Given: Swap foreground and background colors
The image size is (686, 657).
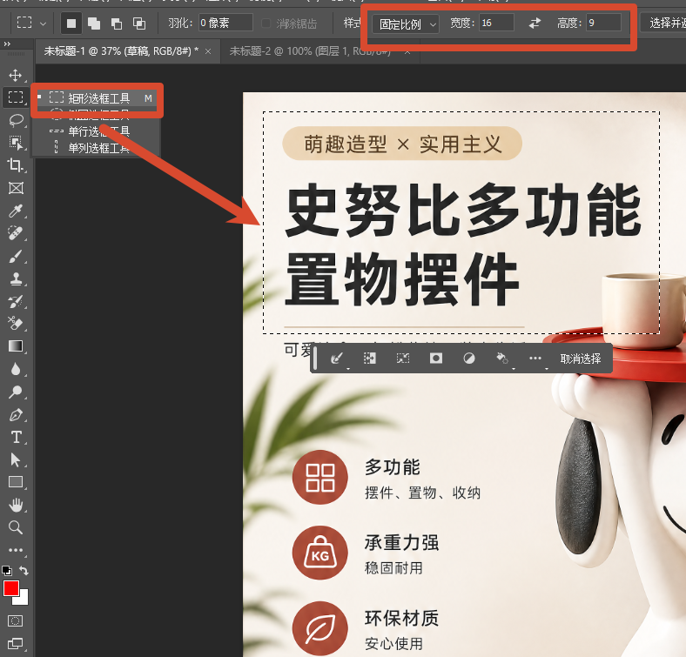Looking at the screenshot, I should [x=24, y=570].
